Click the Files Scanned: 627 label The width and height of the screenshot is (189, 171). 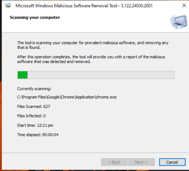pyautogui.click(x=34, y=106)
